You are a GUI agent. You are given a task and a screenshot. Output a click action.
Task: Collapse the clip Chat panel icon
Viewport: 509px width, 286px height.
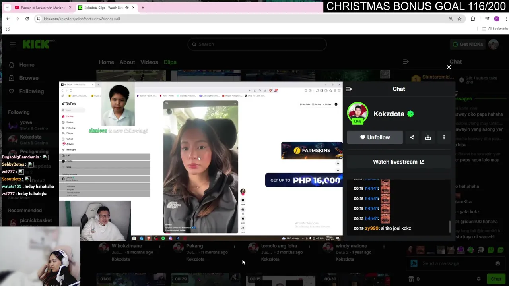[x=349, y=89]
